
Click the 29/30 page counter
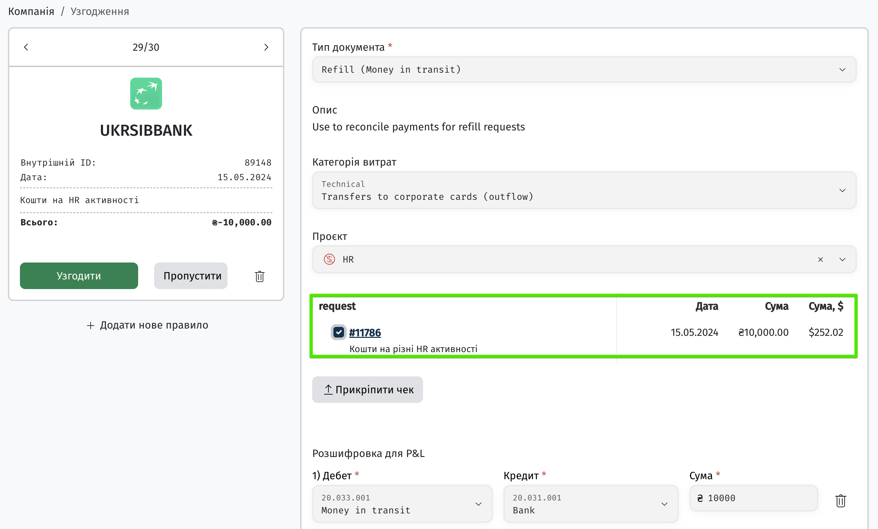(146, 47)
